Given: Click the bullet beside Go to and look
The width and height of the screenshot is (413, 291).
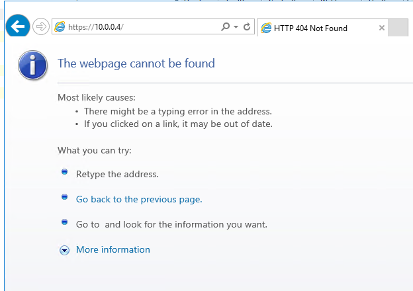Looking at the screenshot, I should click(x=64, y=222).
